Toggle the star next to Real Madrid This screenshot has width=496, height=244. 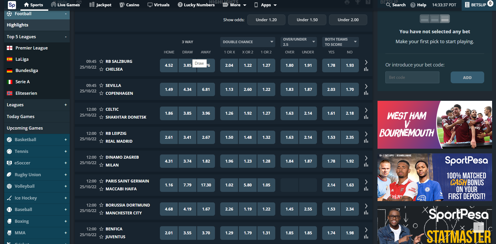(101, 141)
